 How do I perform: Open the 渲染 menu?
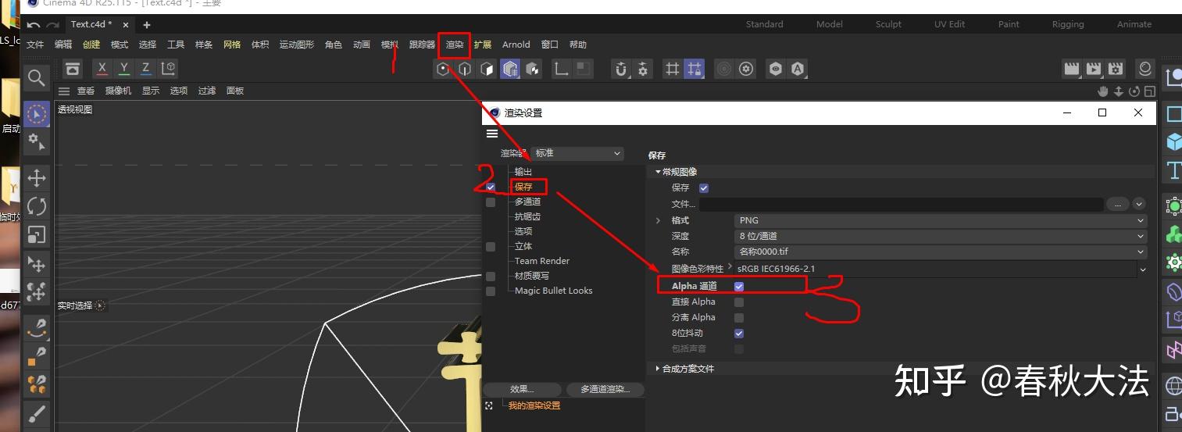tap(455, 45)
